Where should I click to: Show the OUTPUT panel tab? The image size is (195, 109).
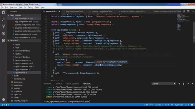pyautogui.click(x=59, y=84)
